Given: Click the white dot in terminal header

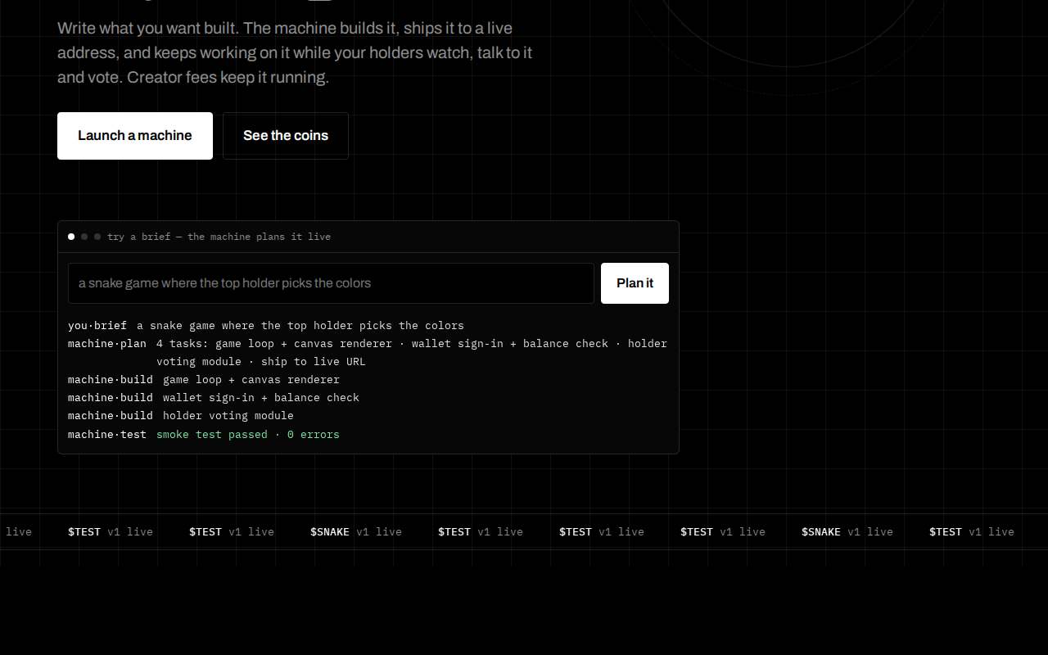Looking at the screenshot, I should click(x=71, y=237).
